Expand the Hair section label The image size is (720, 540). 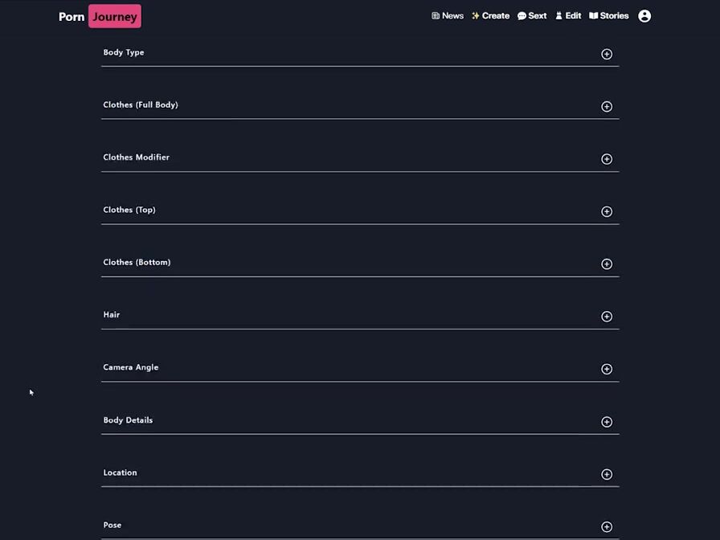click(112, 315)
